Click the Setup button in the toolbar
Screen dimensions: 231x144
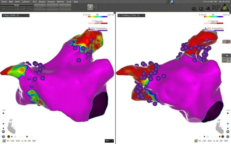tap(16, 5)
